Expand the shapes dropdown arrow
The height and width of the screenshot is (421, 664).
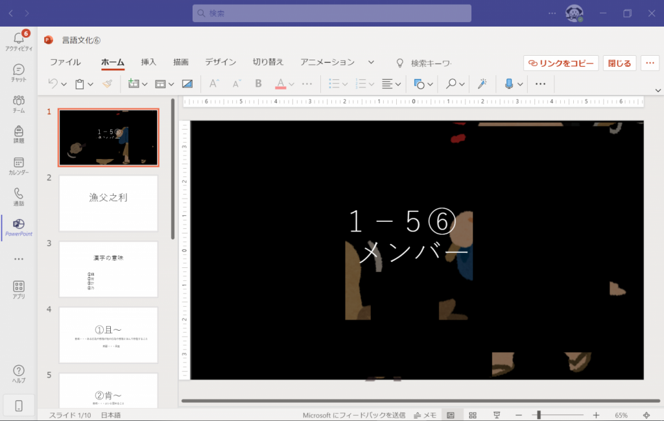pyautogui.click(x=429, y=84)
